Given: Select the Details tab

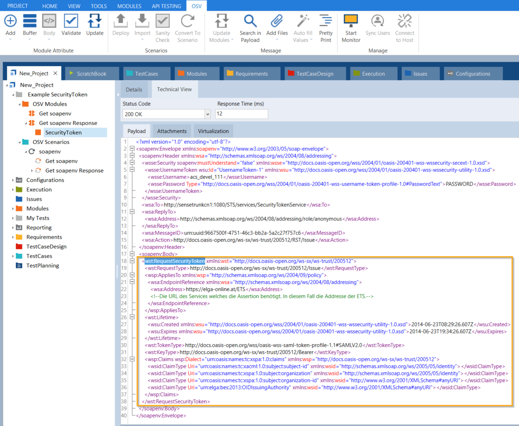Looking at the screenshot, I should point(134,89).
